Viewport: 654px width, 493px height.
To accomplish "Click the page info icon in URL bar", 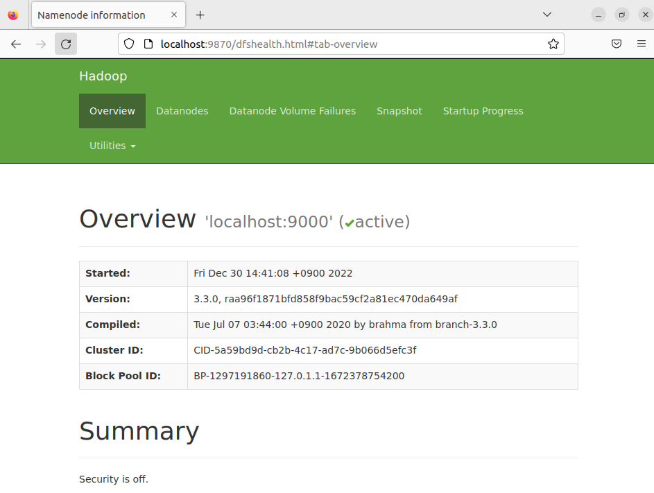I will coord(148,44).
